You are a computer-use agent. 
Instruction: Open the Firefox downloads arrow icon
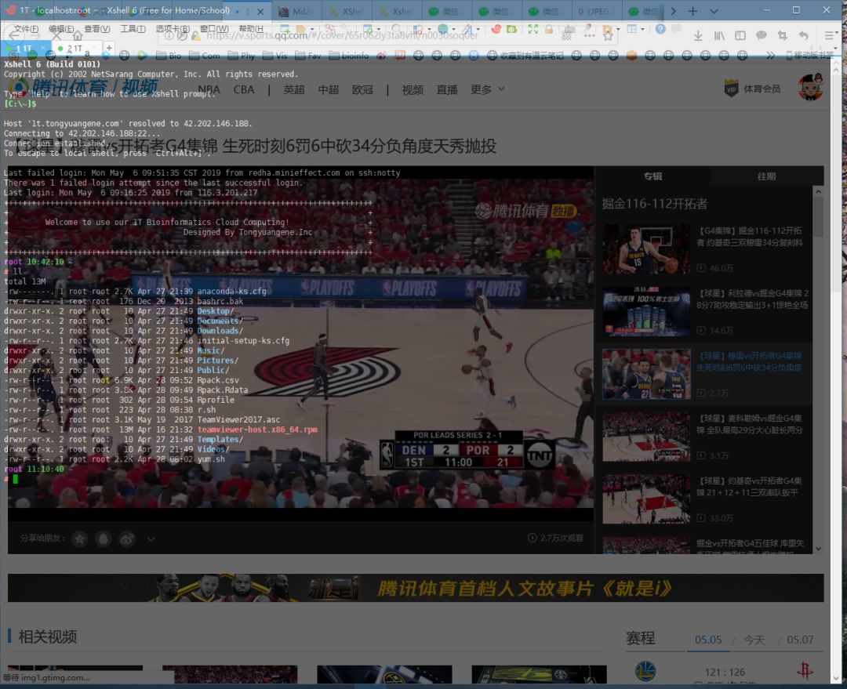coord(698,35)
